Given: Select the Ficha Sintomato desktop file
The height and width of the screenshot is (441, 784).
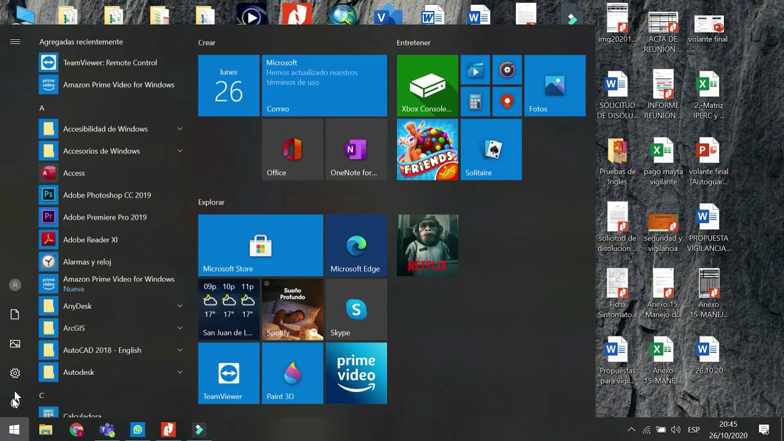Looking at the screenshot, I should pos(617,294).
